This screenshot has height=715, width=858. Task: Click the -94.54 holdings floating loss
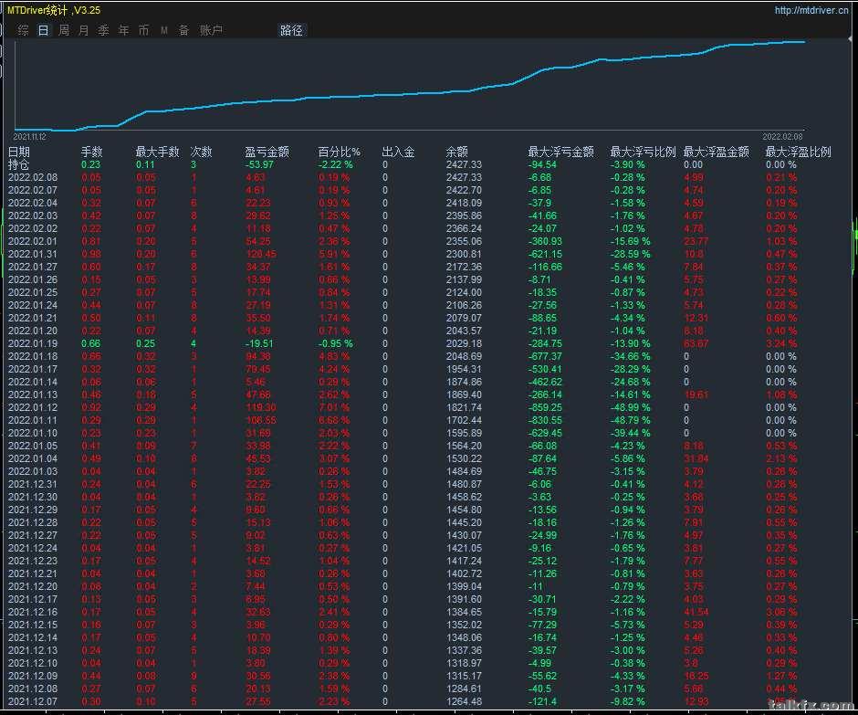(542, 164)
